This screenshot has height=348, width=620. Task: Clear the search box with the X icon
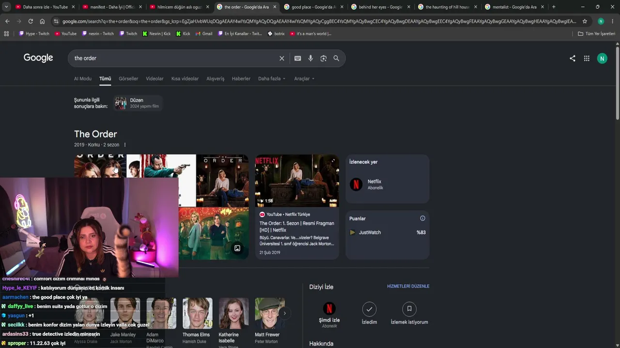pyautogui.click(x=281, y=58)
